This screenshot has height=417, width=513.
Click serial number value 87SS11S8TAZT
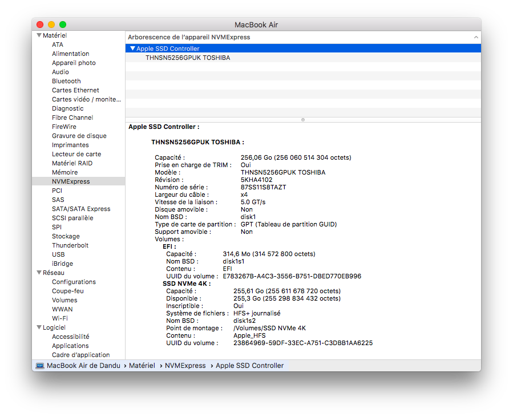(x=264, y=188)
